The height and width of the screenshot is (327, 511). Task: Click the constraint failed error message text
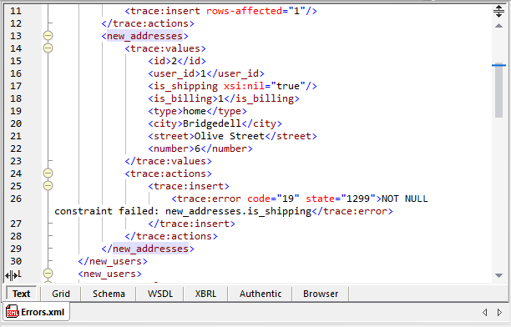pos(241,205)
